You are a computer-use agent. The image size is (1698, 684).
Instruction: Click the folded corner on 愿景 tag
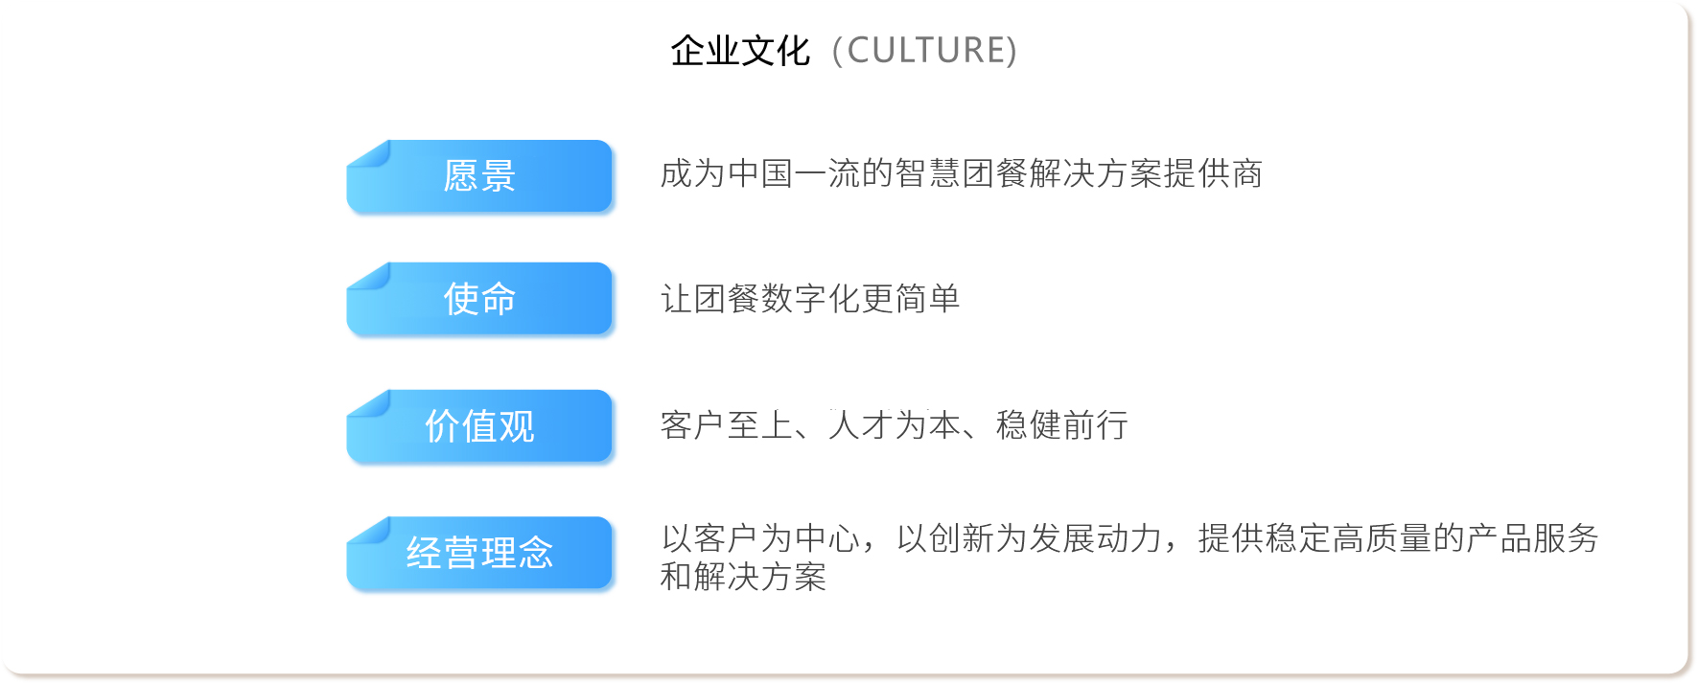coord(372,154)
